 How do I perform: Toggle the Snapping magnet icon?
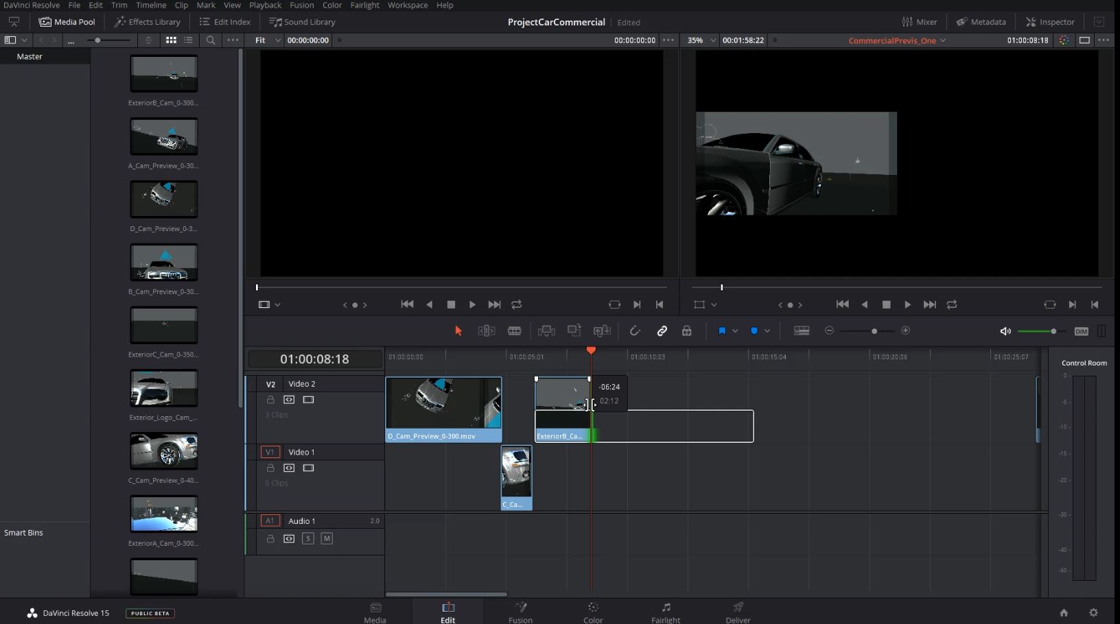[x=635, y=331]
